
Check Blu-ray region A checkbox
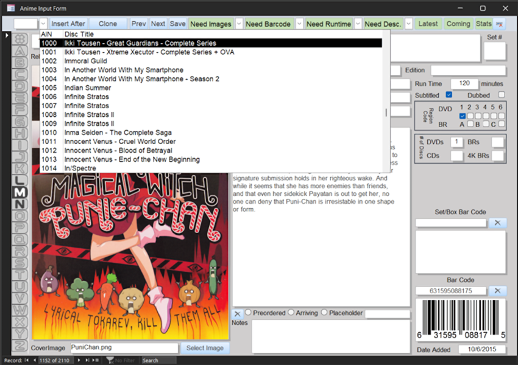pos(470,123)
